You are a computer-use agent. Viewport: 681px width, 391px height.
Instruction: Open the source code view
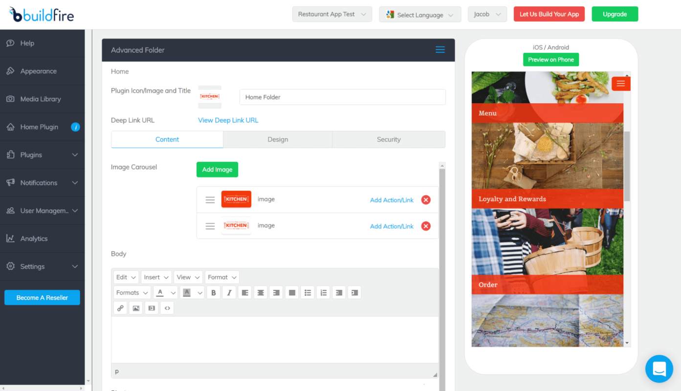(x=167, y=308)
